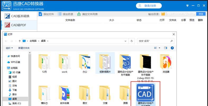Viewport: 208px width, 106px height.
Task: Select the 短新闻图片 folder
Action: 105,63
